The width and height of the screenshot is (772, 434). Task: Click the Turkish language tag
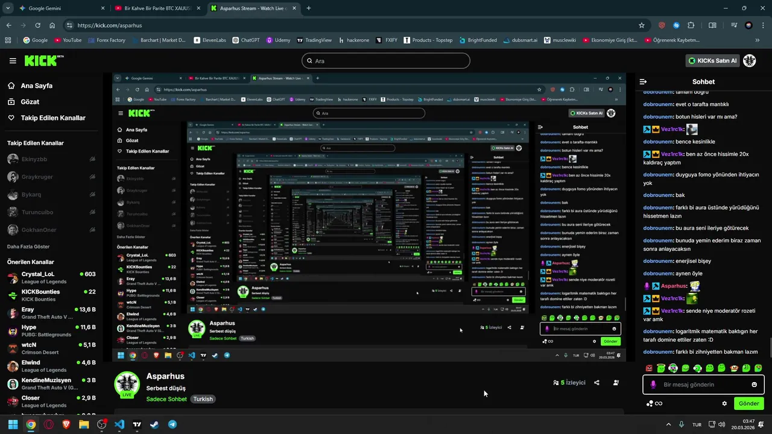203,399
